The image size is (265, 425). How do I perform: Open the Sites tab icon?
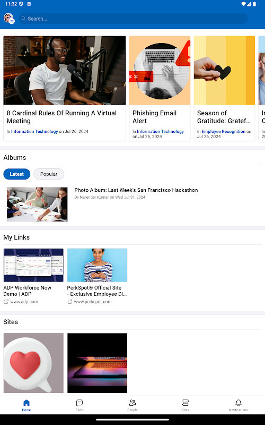point(185,403)
